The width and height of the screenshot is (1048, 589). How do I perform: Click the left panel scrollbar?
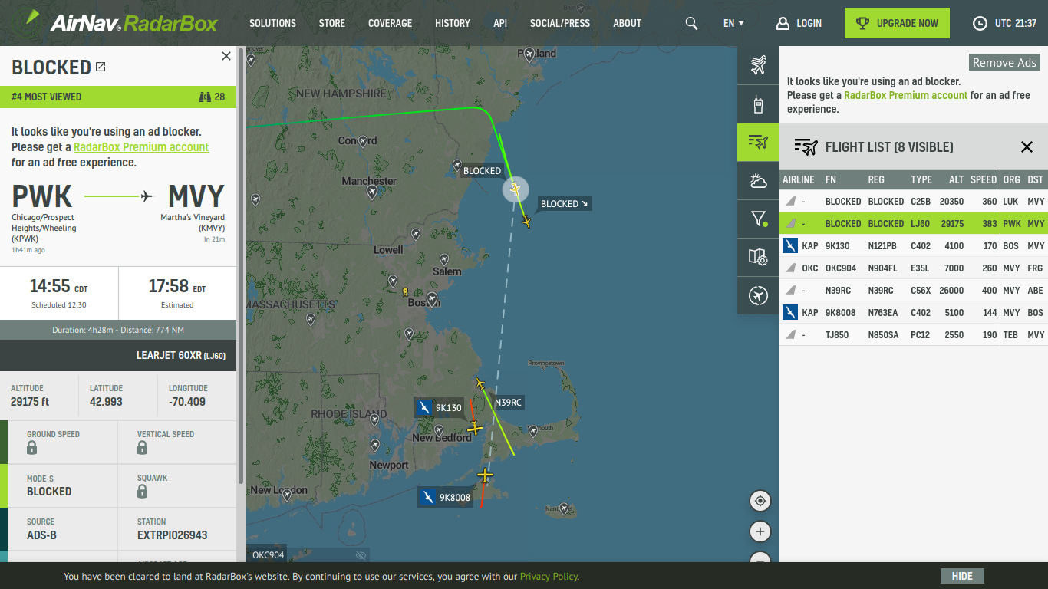click(242, 265)
